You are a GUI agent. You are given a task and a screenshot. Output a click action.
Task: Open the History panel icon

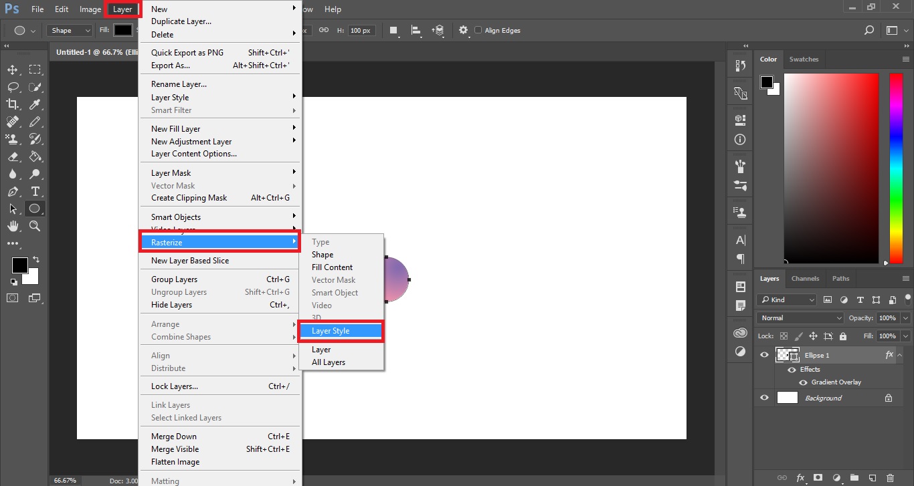(x=740, y=66)
